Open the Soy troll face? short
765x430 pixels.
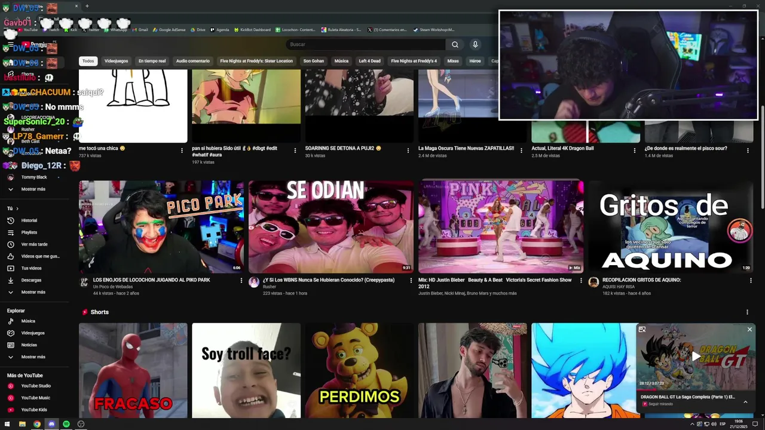(x=246, y=370)
